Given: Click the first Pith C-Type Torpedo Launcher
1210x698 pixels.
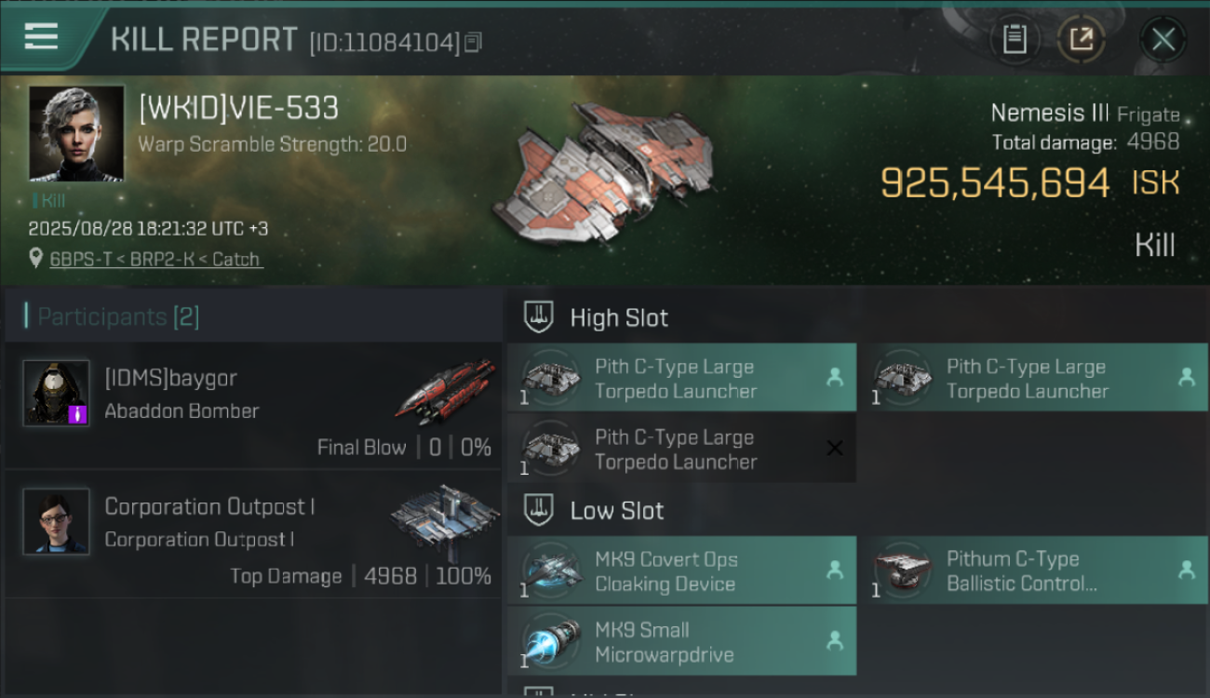Looking at the screenshot, I should point(681,378).
